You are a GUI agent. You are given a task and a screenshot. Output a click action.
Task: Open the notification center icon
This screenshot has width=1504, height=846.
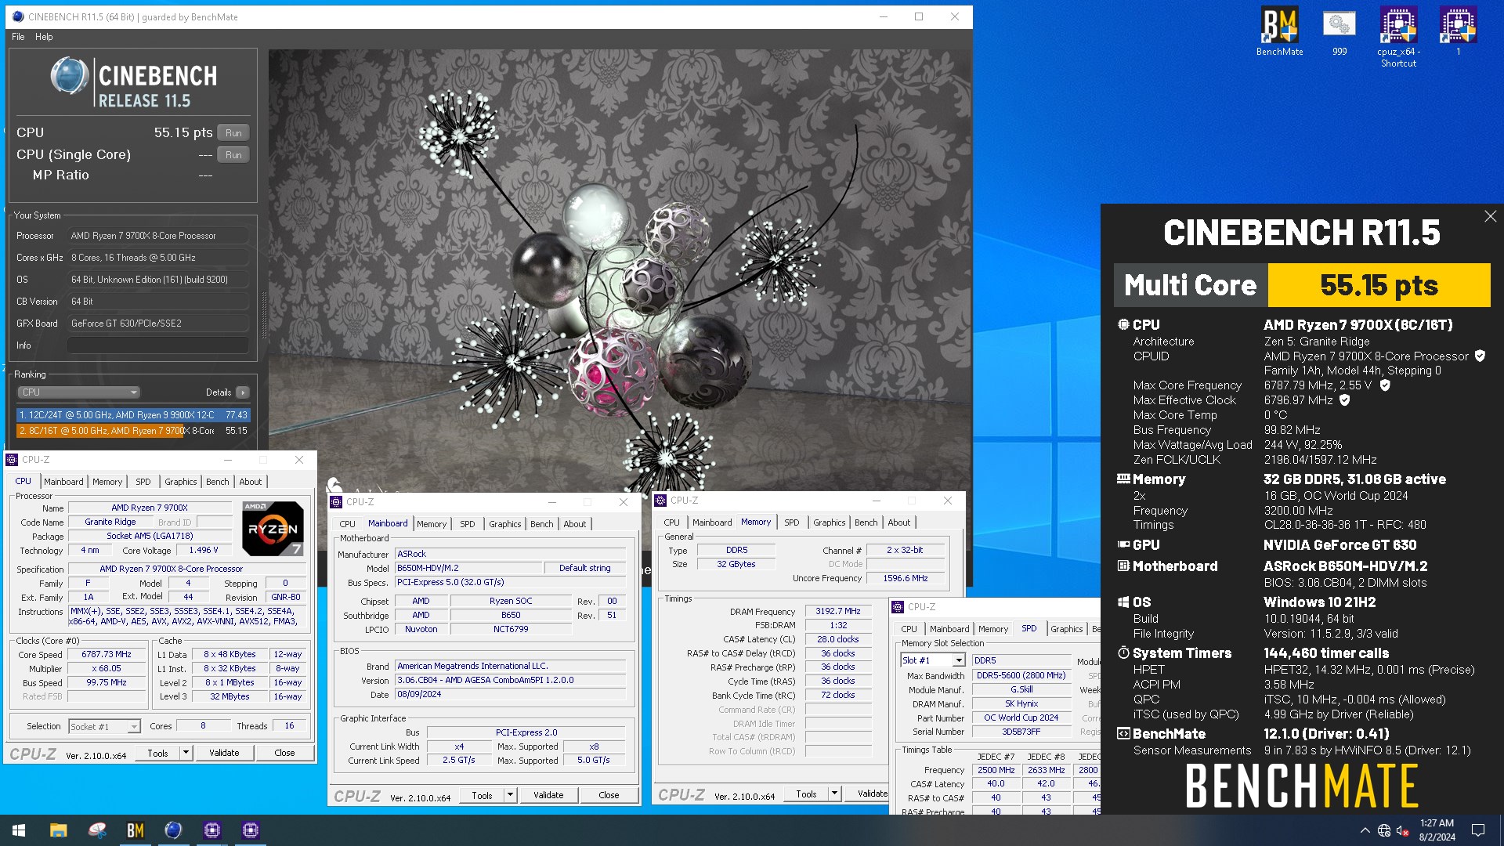[1478, 830]
